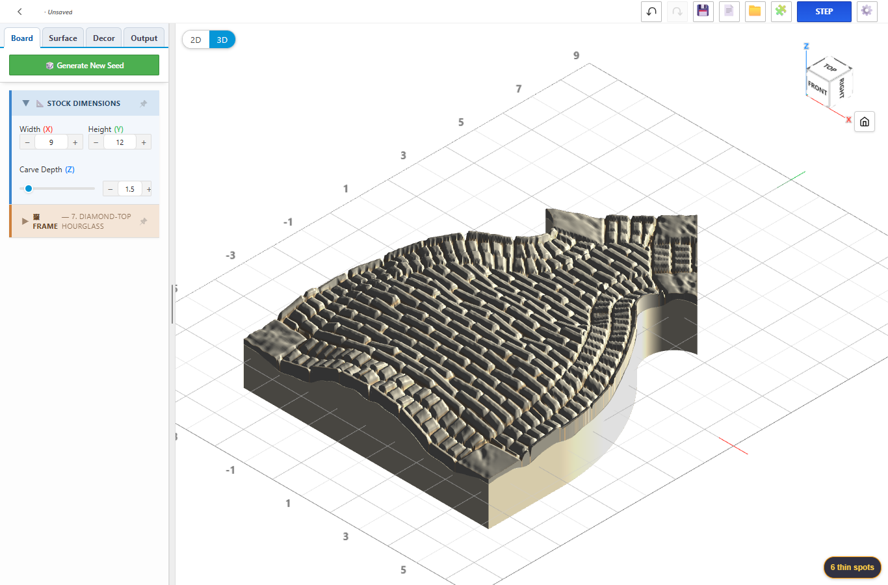Click the TOP face of view cube

click(x=830, y=67)
